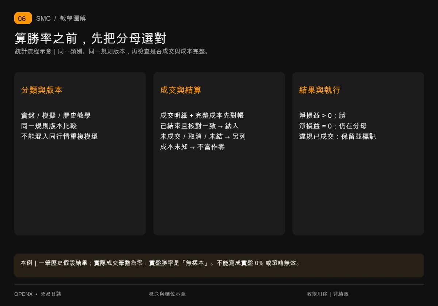Click the card heading 成交與結算

coord(181,90)
